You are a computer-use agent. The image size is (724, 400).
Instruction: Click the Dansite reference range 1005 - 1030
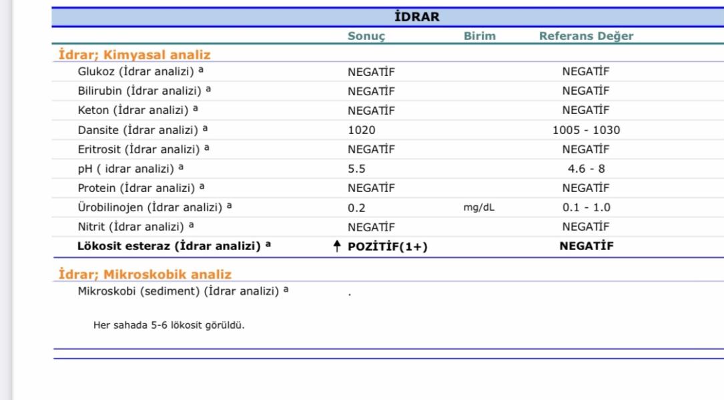click(586, 130)
